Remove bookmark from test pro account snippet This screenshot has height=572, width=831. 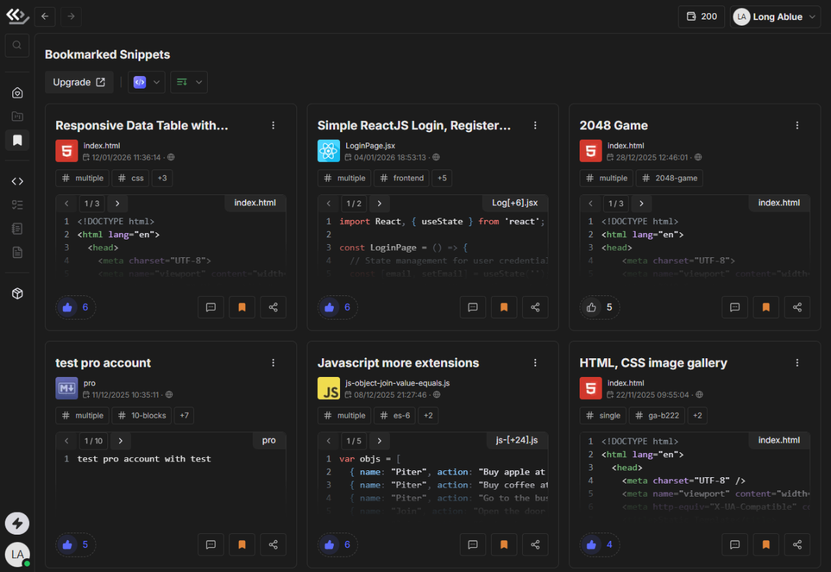pyautogui.click(x=242, y=545)
